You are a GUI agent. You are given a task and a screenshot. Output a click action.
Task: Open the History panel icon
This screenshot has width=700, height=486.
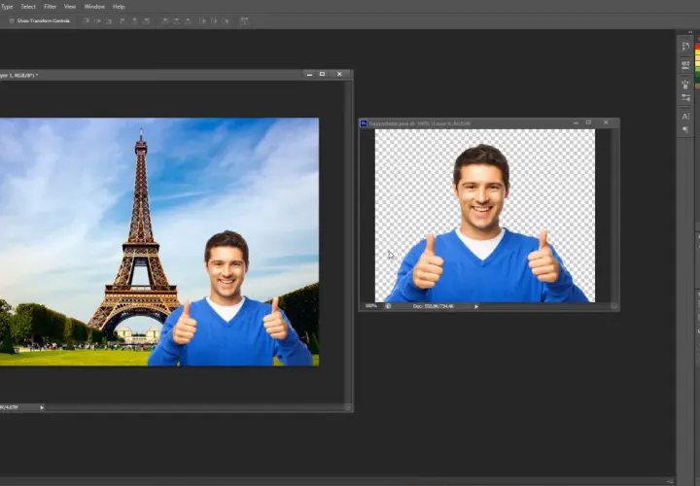[685, 46]
